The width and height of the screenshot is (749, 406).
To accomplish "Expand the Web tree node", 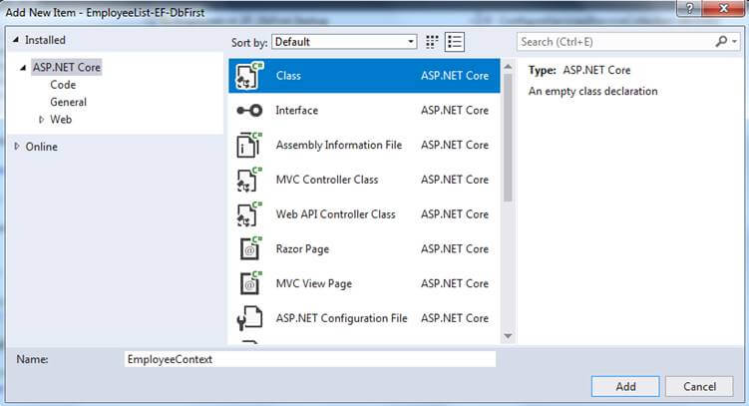I will coord(42,120).
